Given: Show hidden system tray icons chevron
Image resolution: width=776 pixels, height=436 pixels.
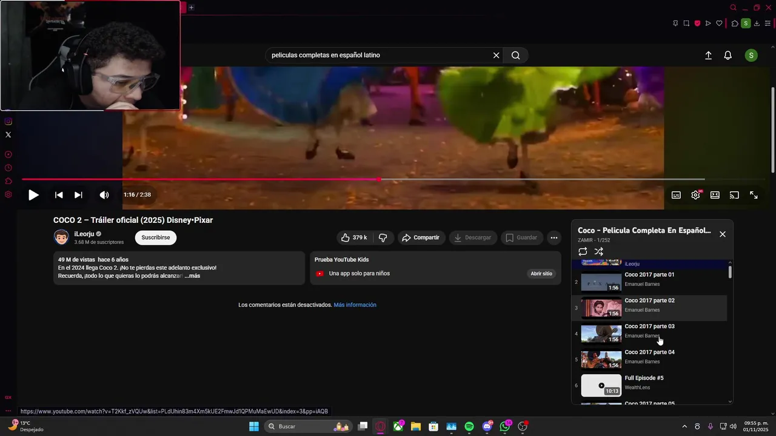Looking at the screenshot, I should (x=684, y=426).
